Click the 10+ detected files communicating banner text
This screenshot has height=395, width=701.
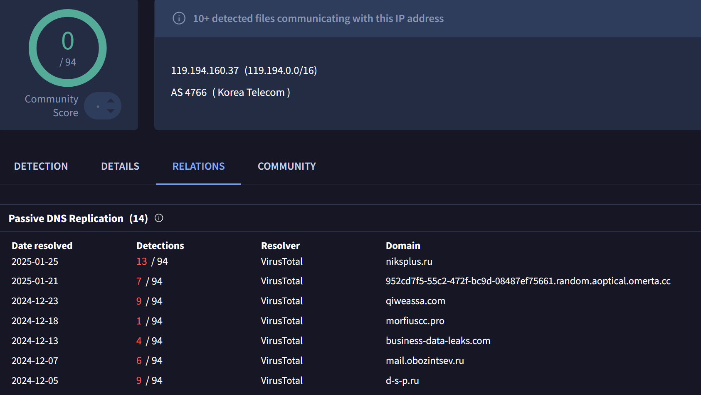(318, 18)
